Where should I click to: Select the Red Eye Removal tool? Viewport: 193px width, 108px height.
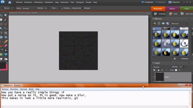coord(1,42)
